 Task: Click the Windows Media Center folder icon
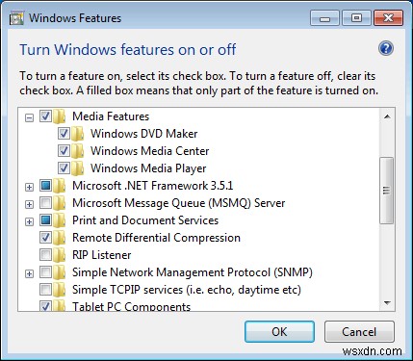pos(77,151)
